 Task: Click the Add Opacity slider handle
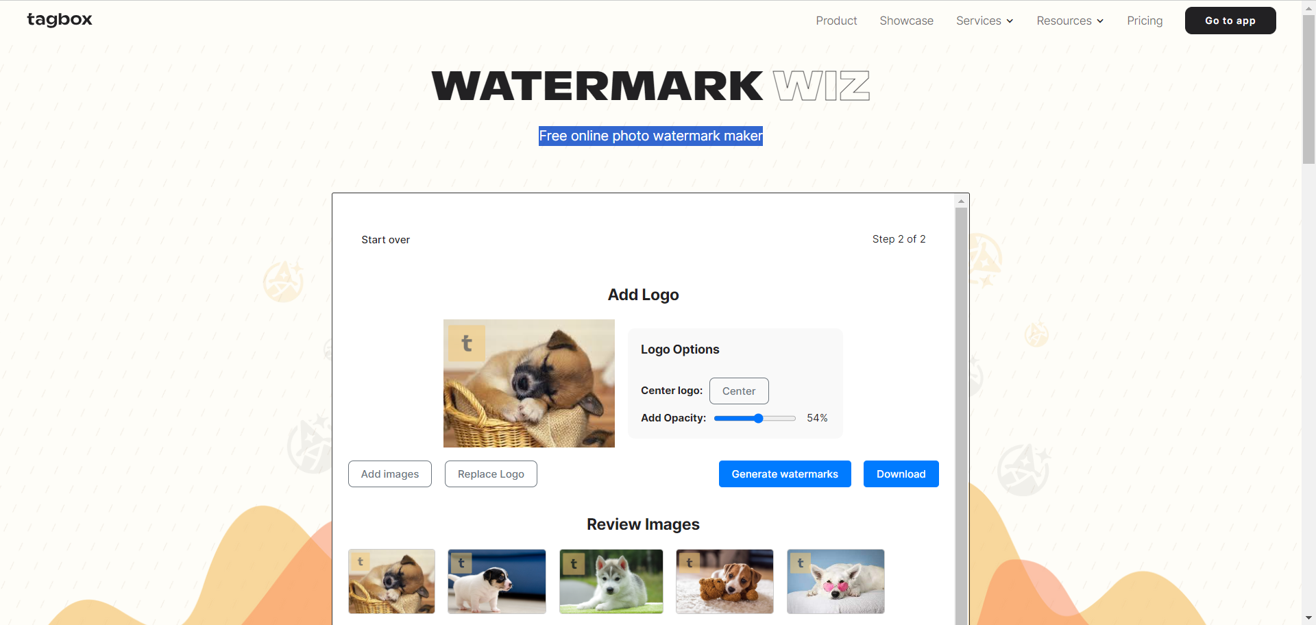tap(758, 418)
